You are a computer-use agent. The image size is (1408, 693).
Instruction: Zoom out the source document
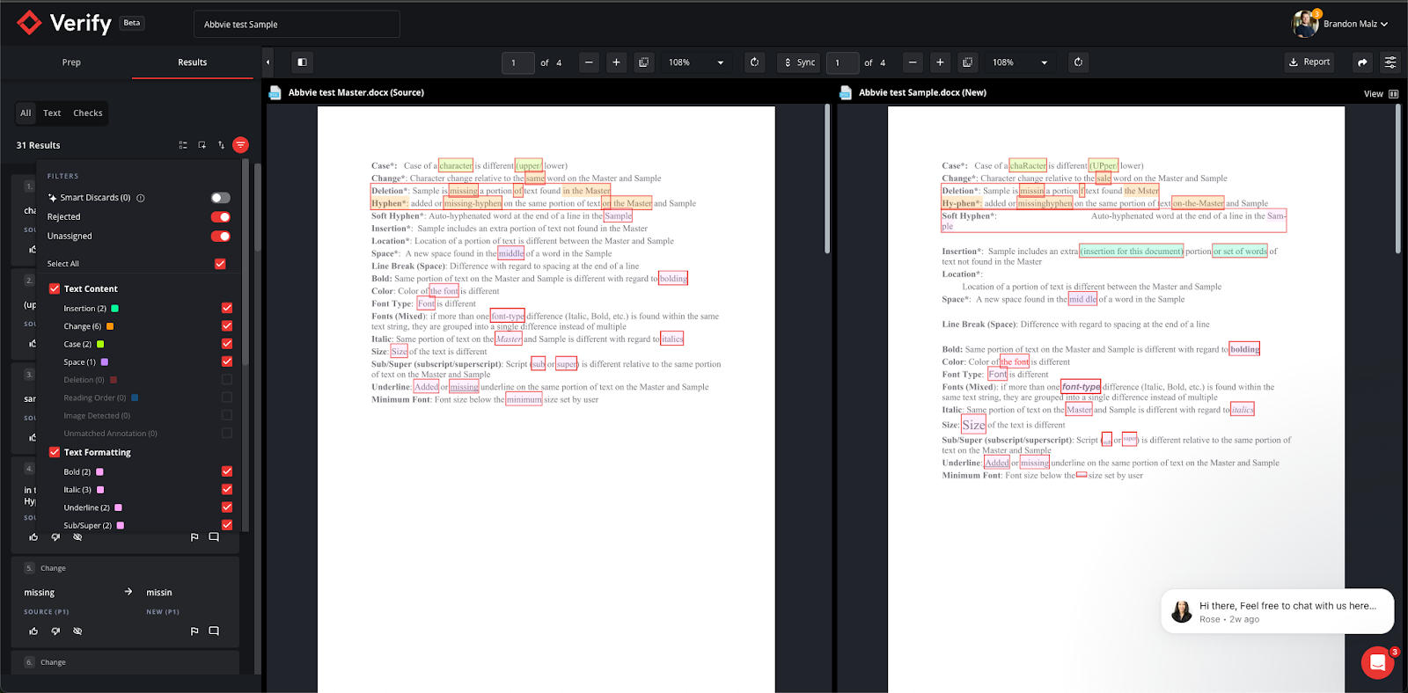pos(590,62)
